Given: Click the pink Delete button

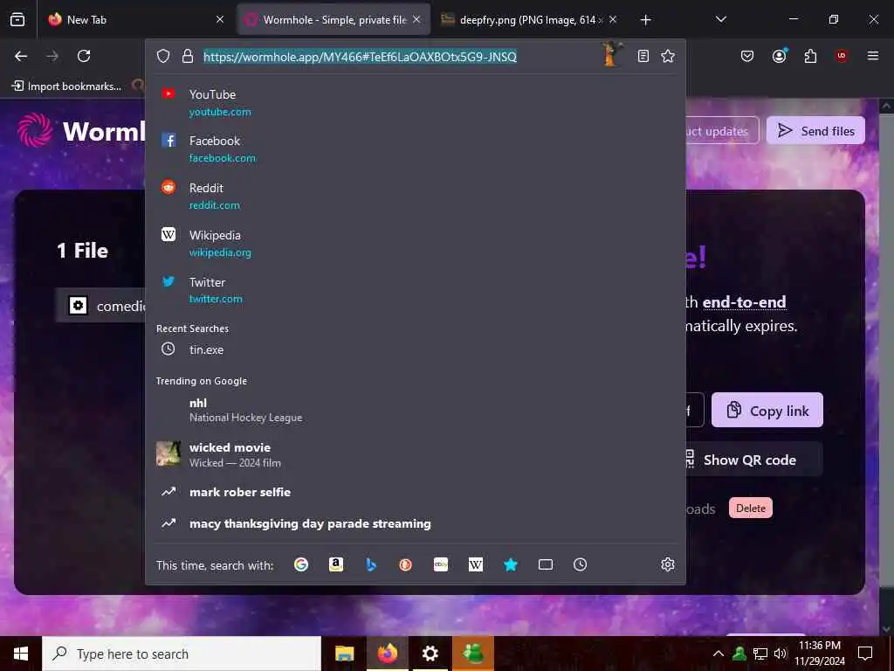Looking at the screenshot, I should point(750,508).
